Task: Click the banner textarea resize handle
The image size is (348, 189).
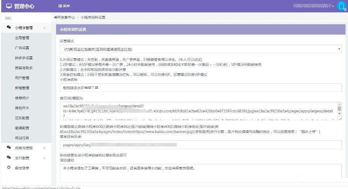Action: 340,119
